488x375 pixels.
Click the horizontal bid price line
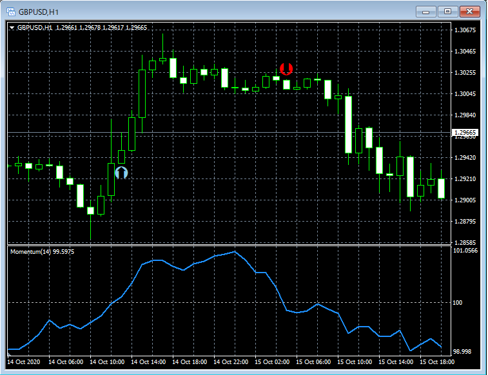tap(229, 133)
